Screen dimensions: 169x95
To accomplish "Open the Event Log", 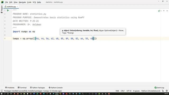I will (x=159, y=88).
